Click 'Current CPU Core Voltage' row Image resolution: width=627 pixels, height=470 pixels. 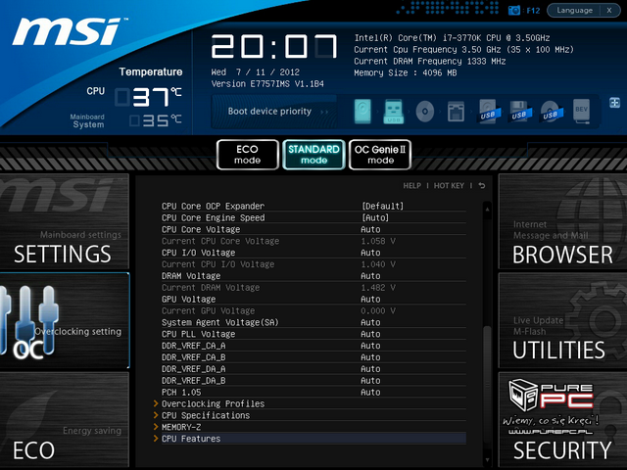click(313, 241)
